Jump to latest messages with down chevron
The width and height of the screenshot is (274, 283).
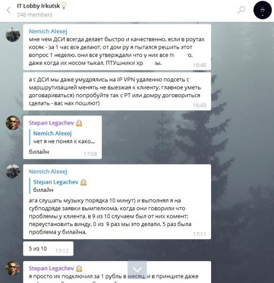(138, 269)
